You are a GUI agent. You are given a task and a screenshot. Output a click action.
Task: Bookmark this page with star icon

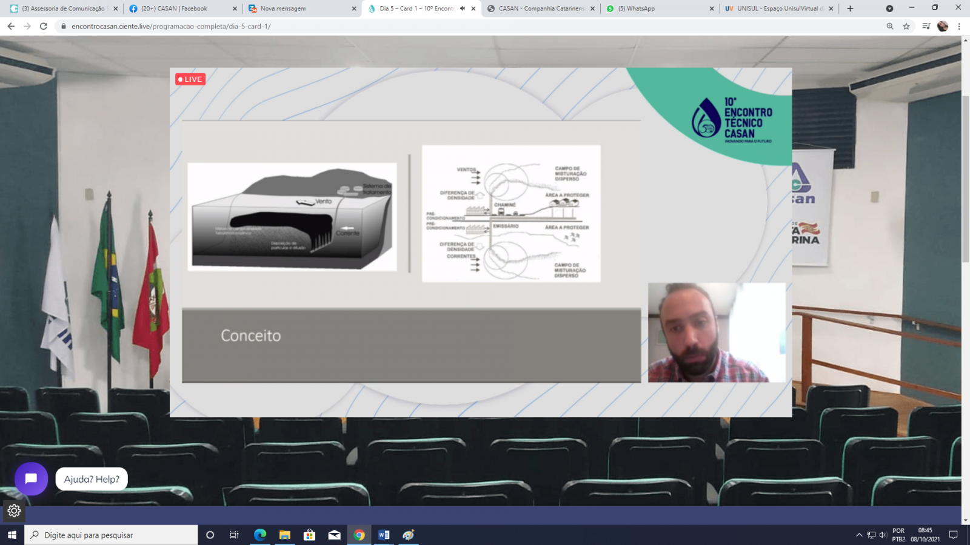coord(906,26)
